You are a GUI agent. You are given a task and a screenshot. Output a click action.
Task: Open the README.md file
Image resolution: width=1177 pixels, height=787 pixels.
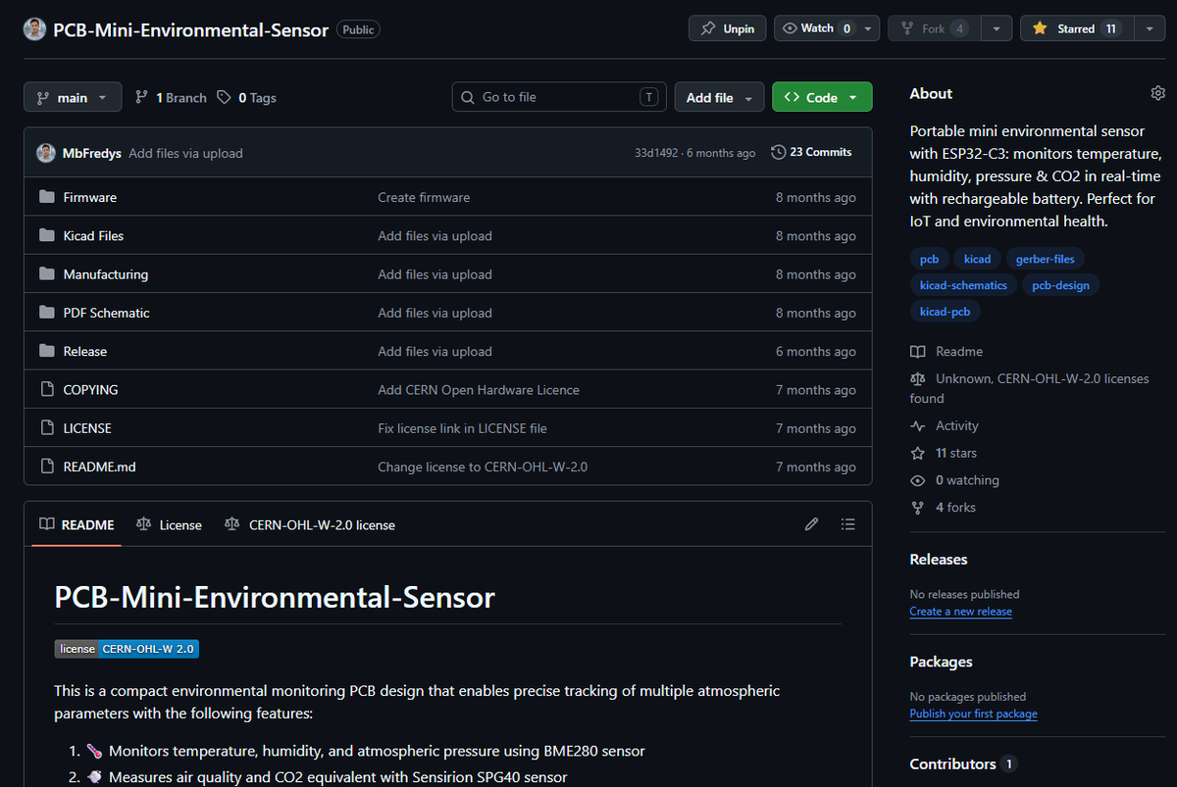99,467
